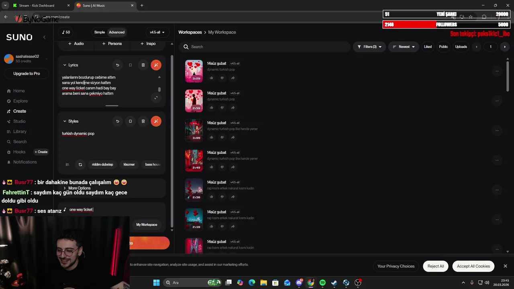Share the first 14süz şubat song (3:29)
Screen dimensions: 514x289
[233, 78]
